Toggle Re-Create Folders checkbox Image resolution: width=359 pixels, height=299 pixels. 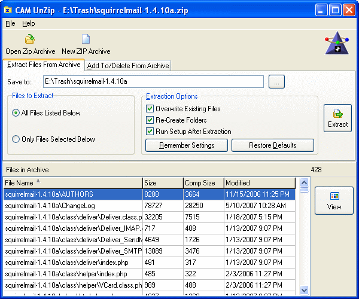[150, 120]
